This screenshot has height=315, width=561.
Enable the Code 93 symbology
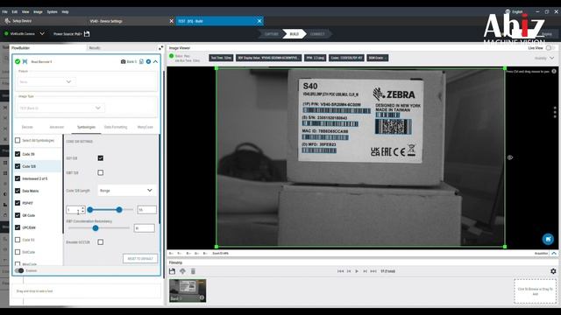click(x=18, y=240)
